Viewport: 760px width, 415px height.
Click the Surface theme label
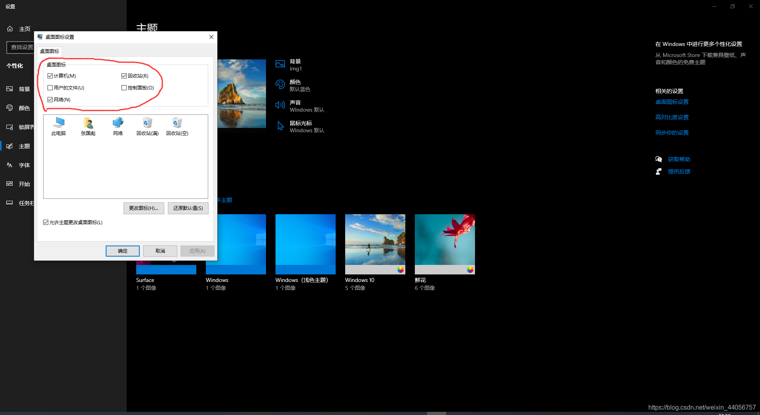click(x=145, y=280)
